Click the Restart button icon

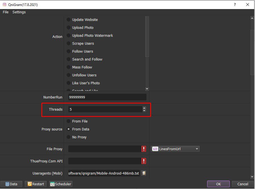(x=29, y=184)
